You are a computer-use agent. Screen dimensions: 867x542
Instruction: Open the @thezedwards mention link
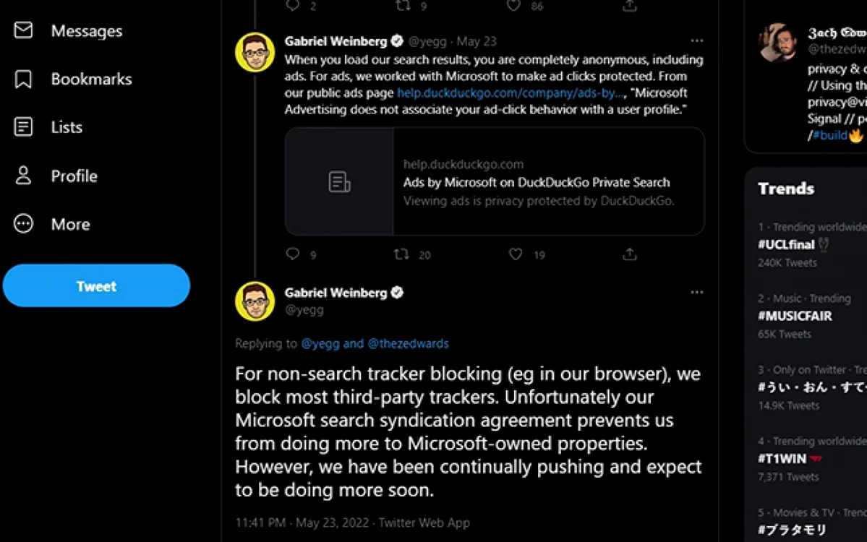(408, 344)
